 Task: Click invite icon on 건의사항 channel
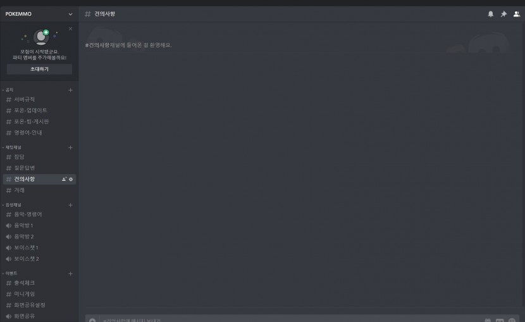[x=64, y=180]
